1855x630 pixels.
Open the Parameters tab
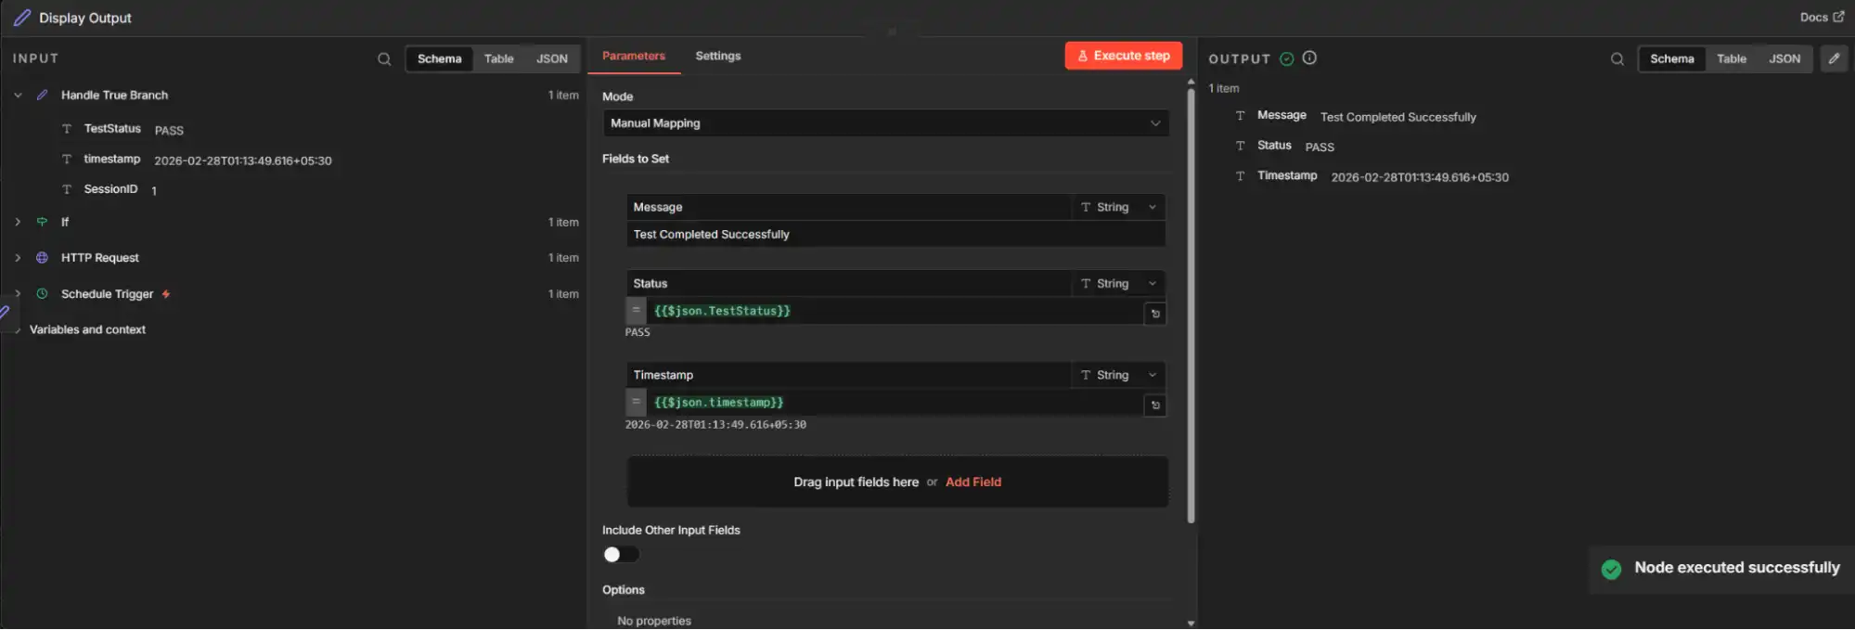[x=634, y=56]
